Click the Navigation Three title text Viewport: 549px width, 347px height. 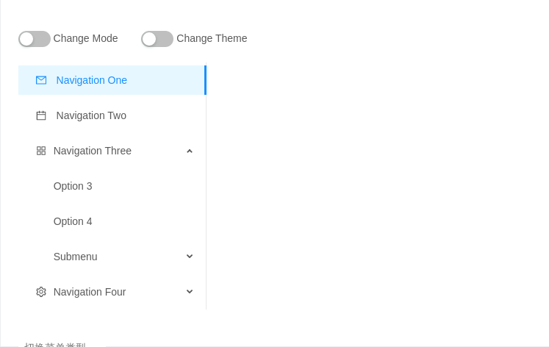click(93, 151)
